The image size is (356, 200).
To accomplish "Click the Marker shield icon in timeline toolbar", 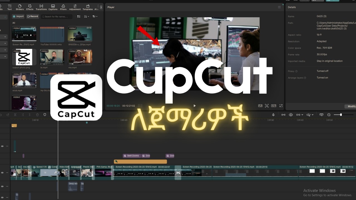I will pyautogui.click(x=45, y=115).
